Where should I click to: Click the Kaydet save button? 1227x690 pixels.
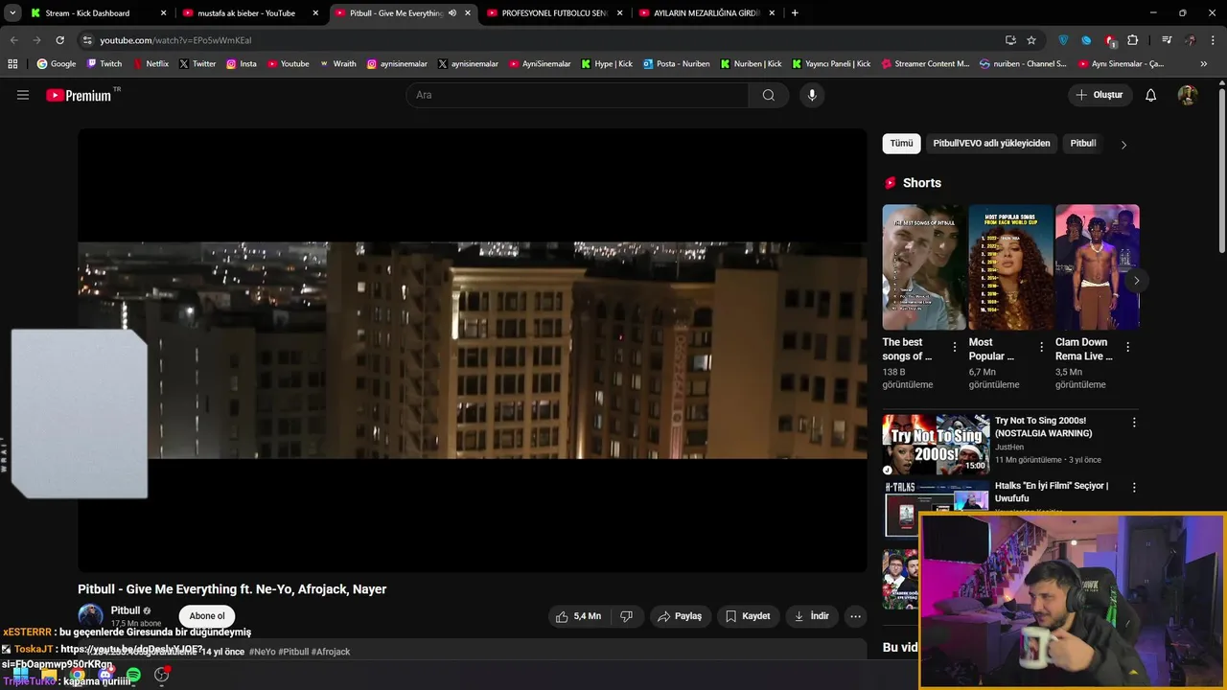pyautogui.click(x=748, y=616)
